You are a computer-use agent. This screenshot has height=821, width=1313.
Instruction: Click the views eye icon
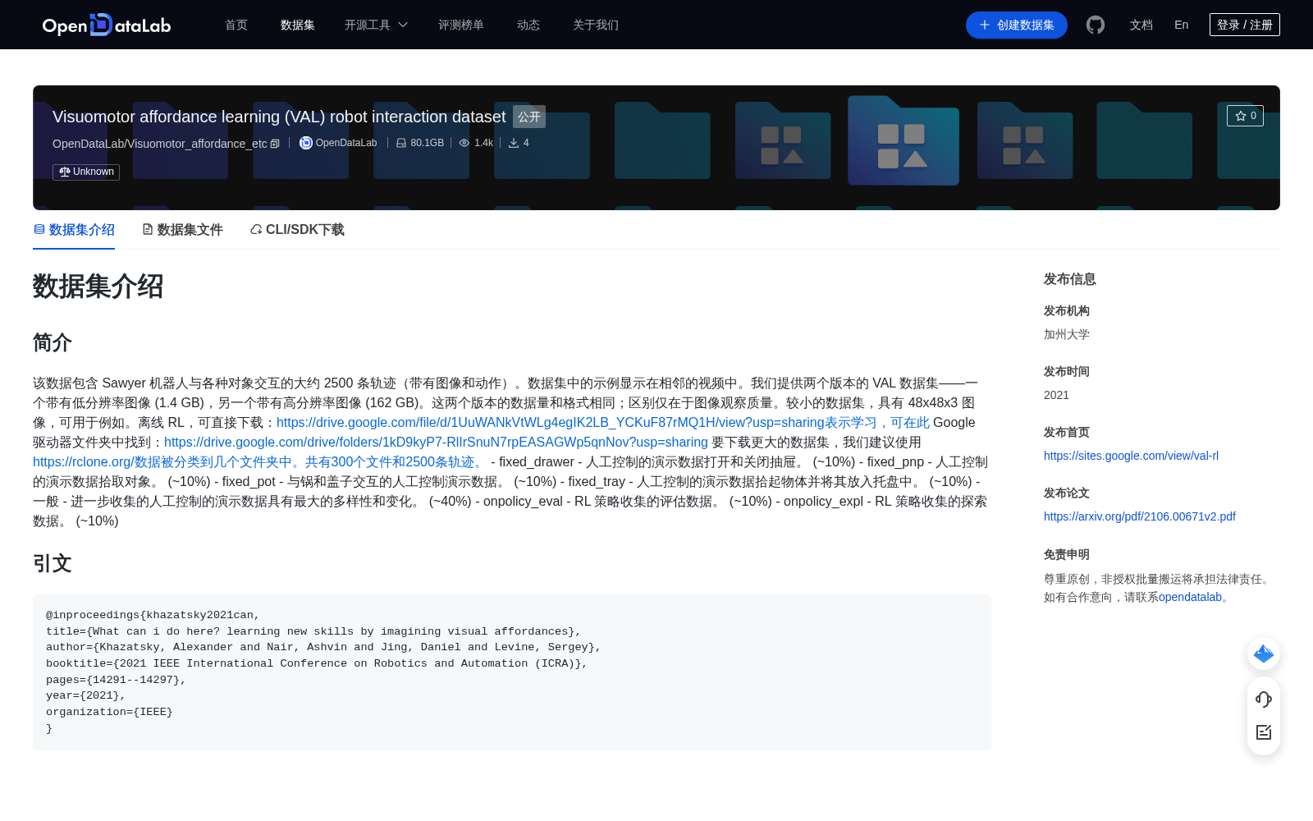464,143
